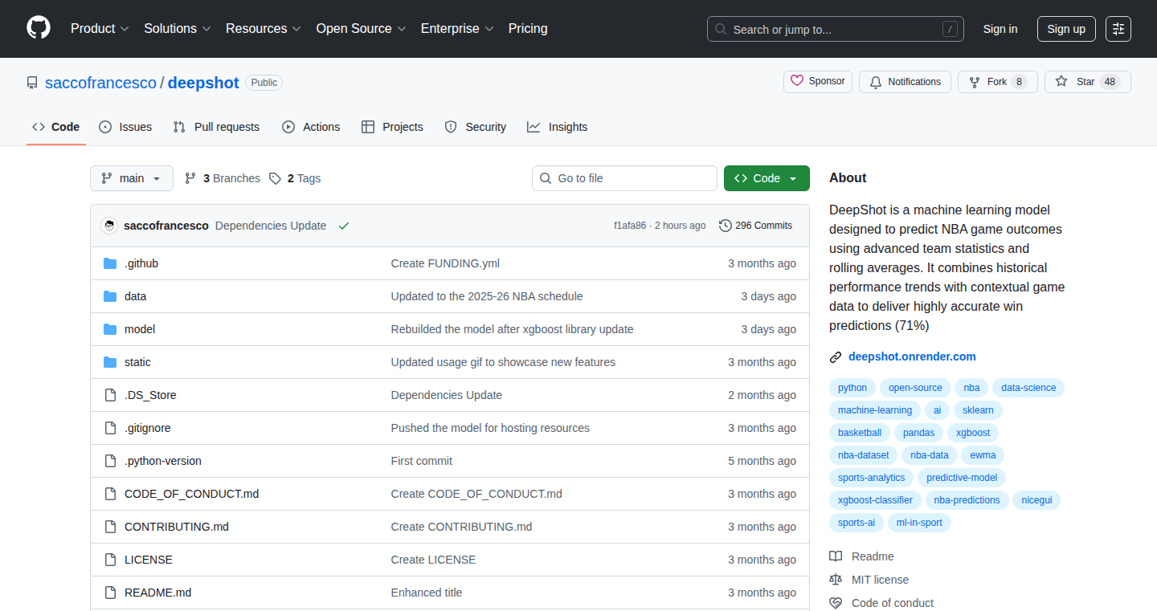
Task: Switch to the Issues tab
Action: 125,127
